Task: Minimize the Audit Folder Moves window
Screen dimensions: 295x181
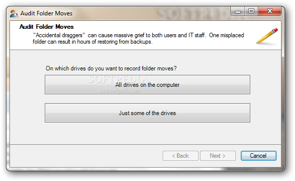Action: (x=238, y=11)
